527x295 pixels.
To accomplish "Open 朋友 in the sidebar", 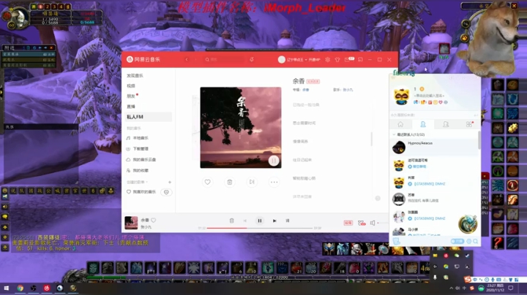I will (131, 96).
